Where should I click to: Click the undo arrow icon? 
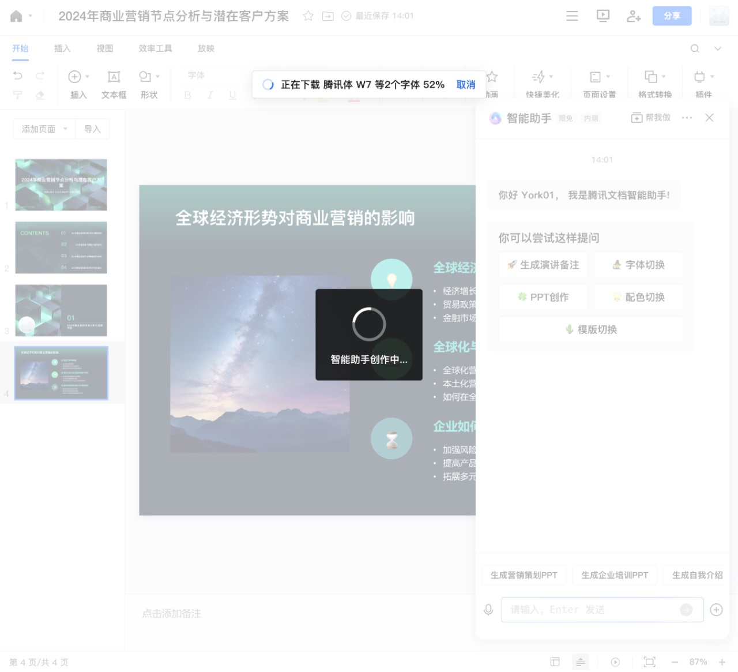click(18, 76)
